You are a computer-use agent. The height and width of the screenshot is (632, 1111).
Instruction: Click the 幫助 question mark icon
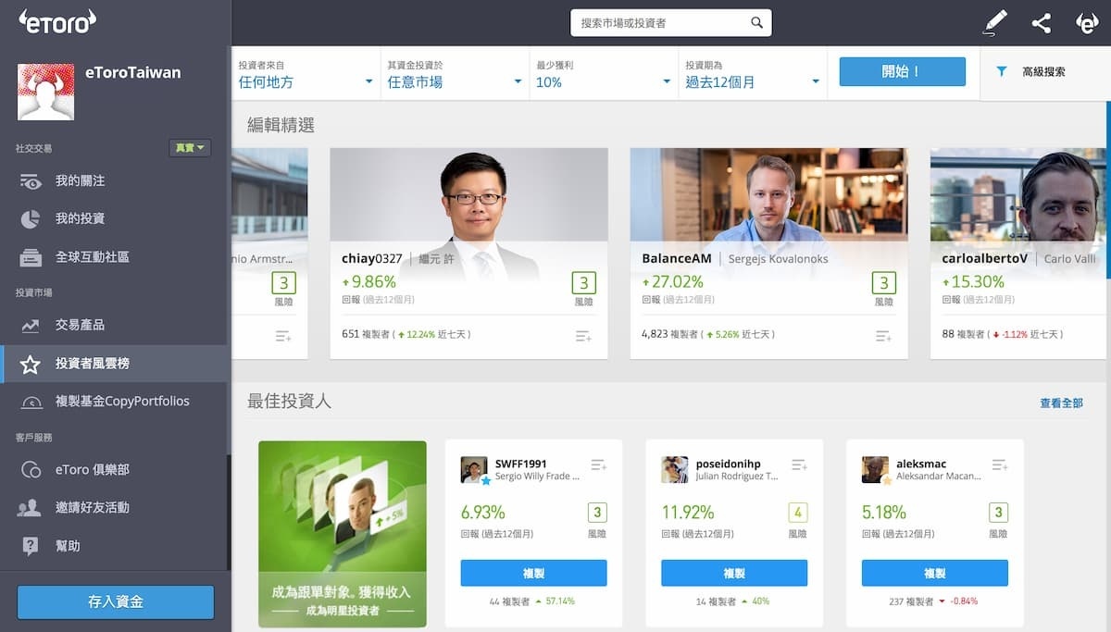pos(31,546)
